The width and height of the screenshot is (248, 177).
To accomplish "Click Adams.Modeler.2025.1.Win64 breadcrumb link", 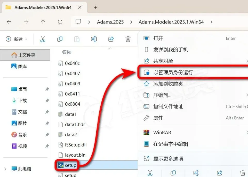I will (x=171, y=22).
